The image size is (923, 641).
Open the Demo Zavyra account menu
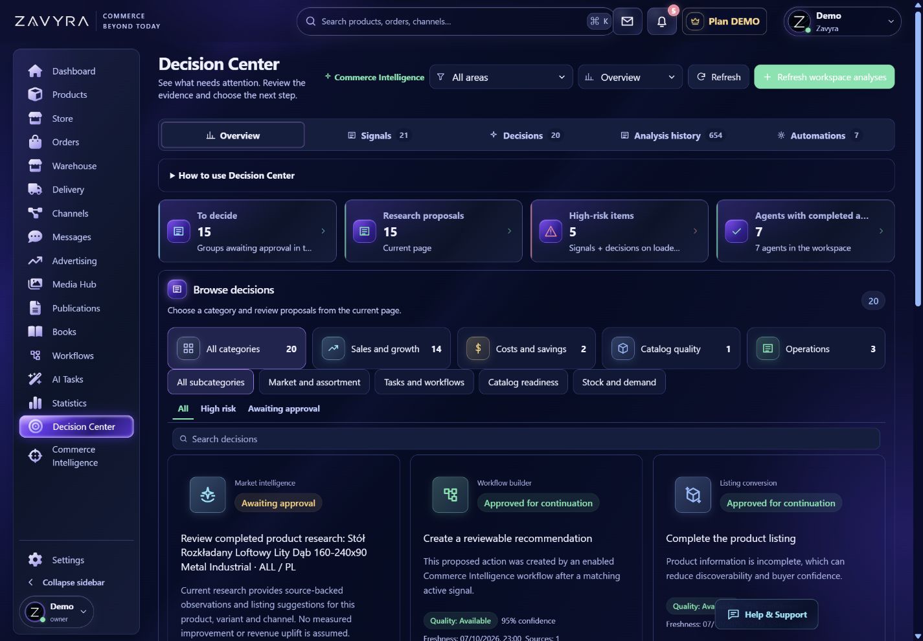tap(842, 21)
